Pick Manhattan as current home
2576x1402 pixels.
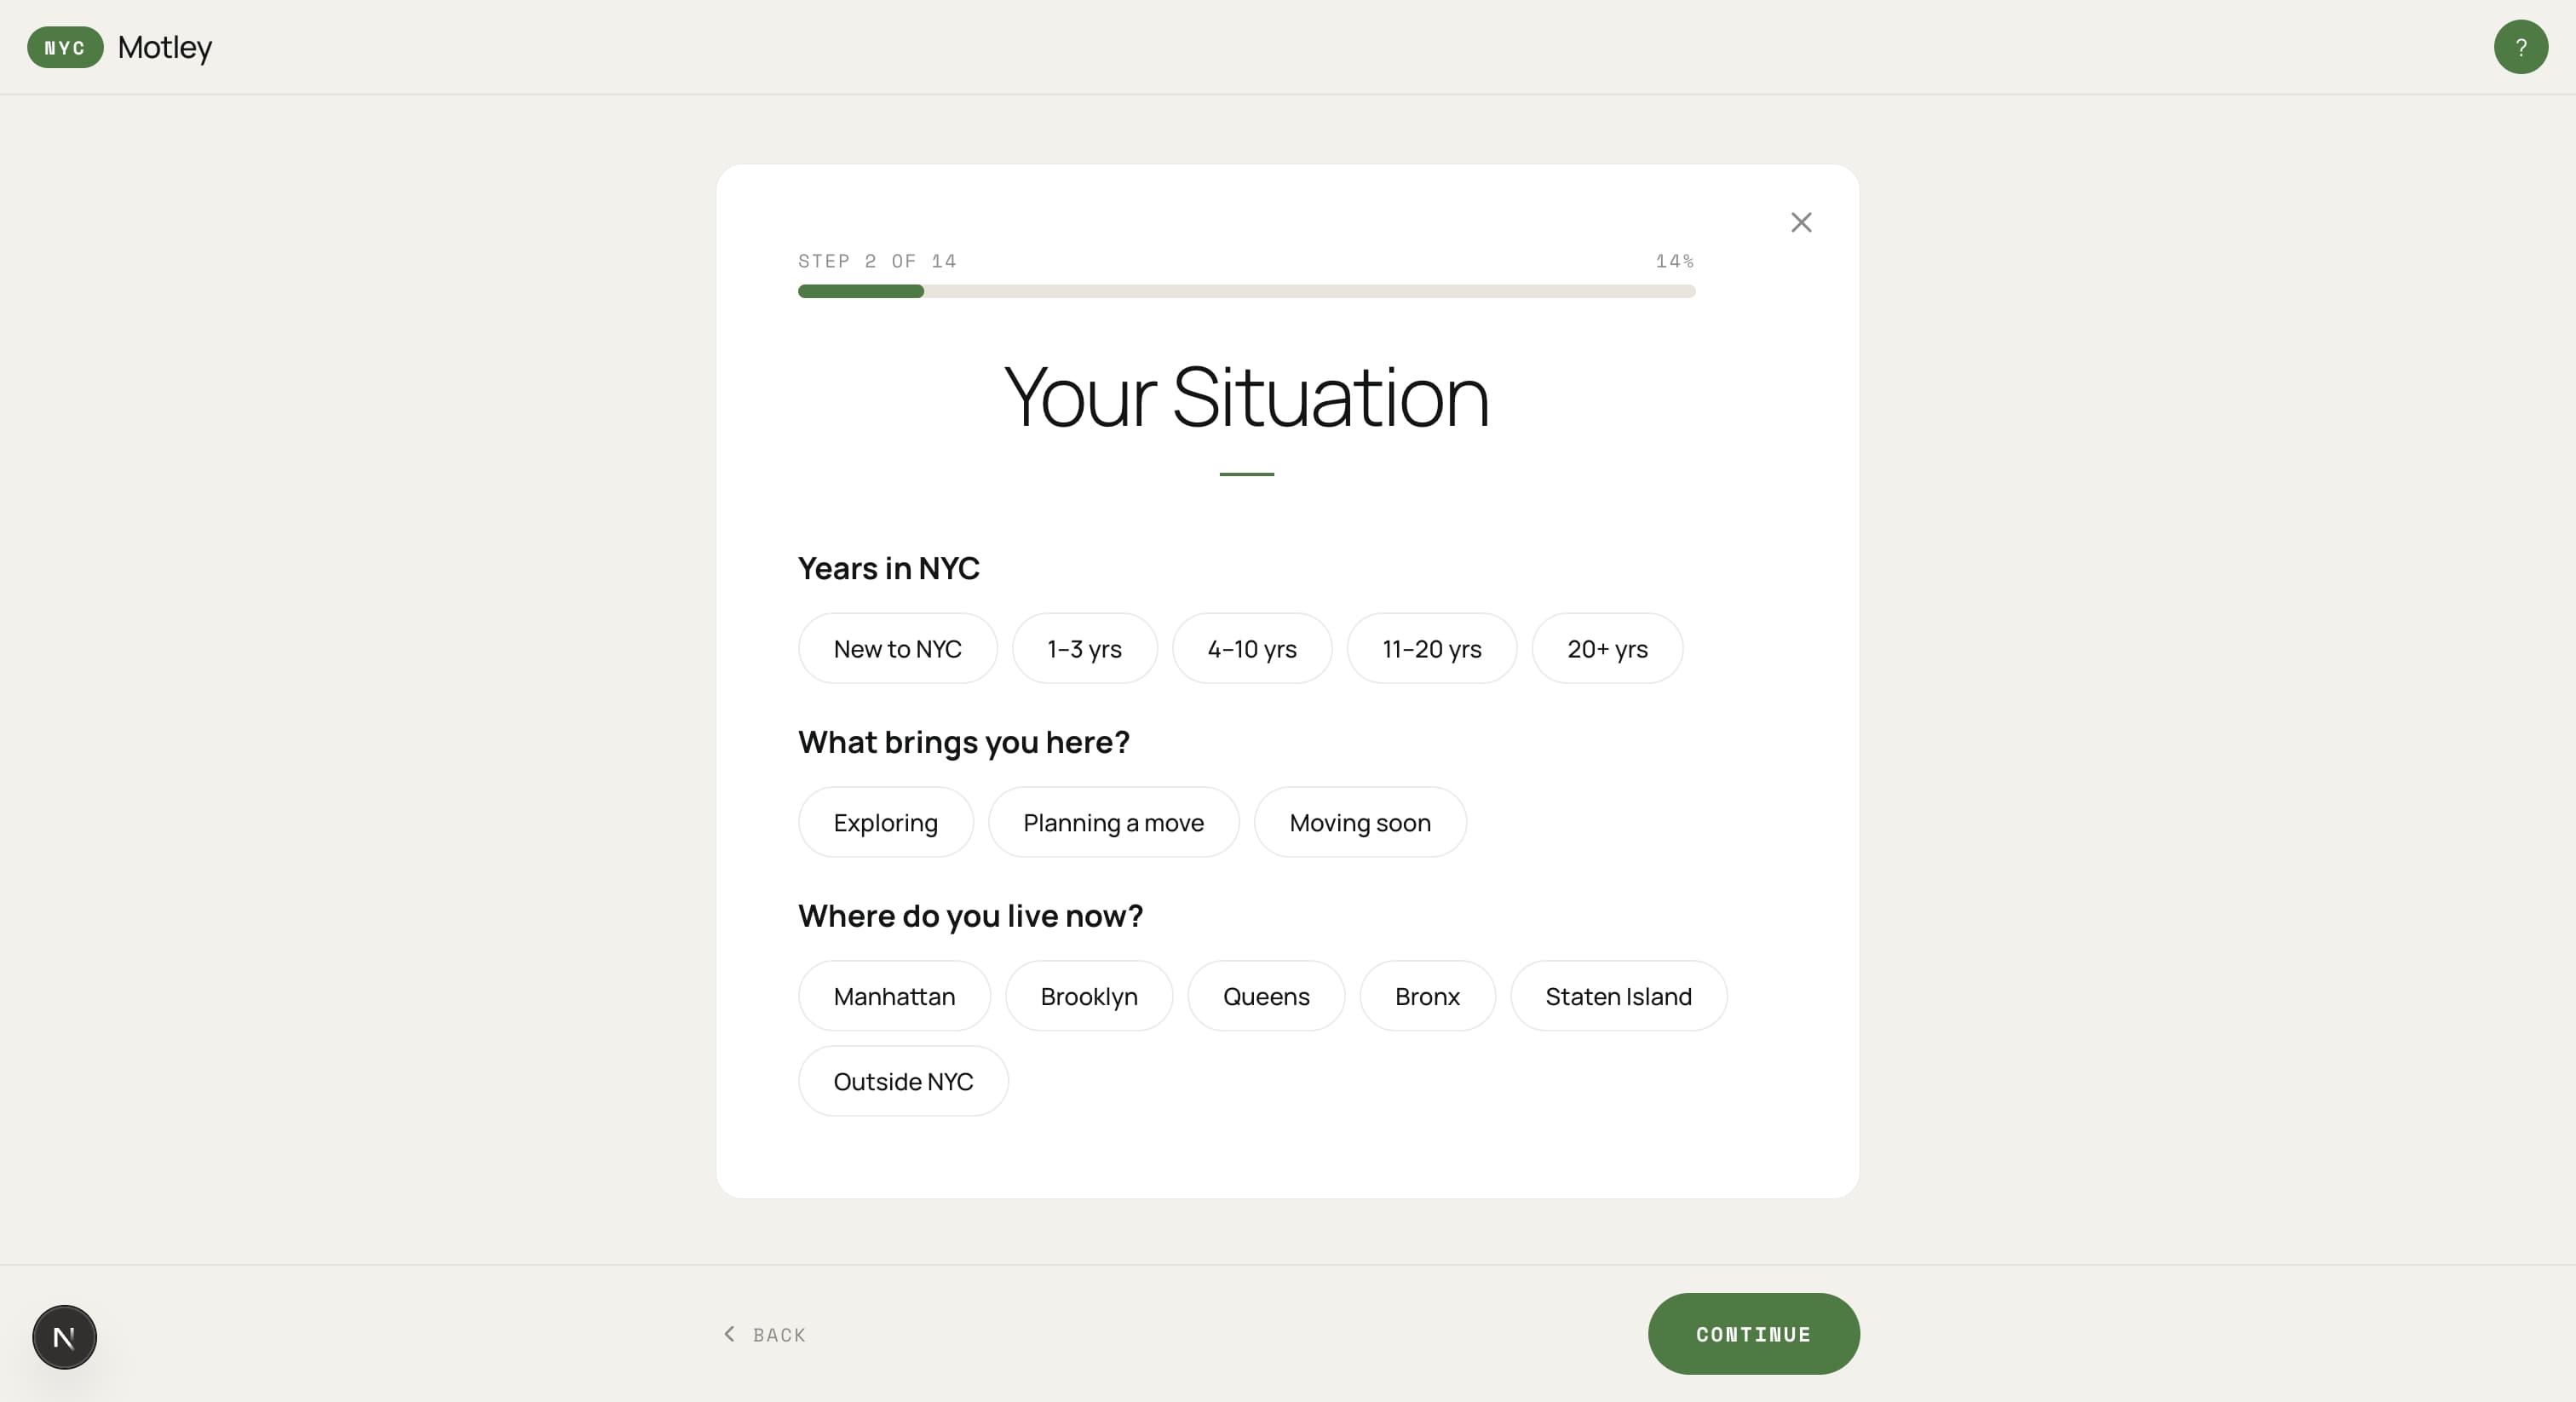point(894,997)
